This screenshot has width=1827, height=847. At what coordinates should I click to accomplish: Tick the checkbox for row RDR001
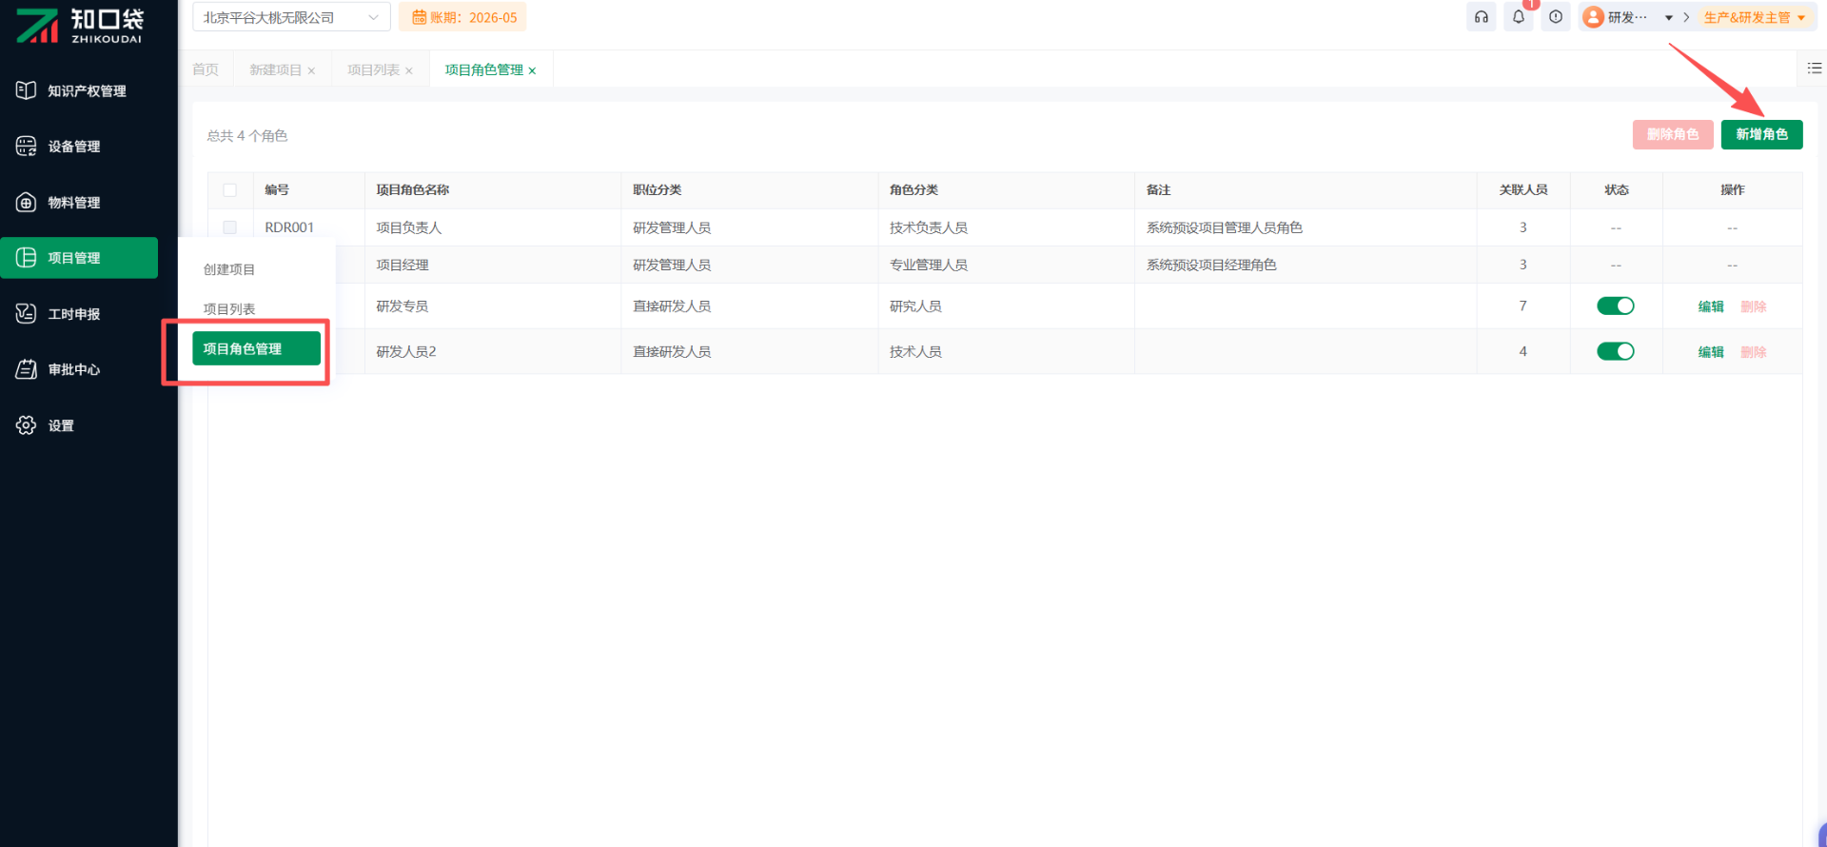[x=230, y=227]
